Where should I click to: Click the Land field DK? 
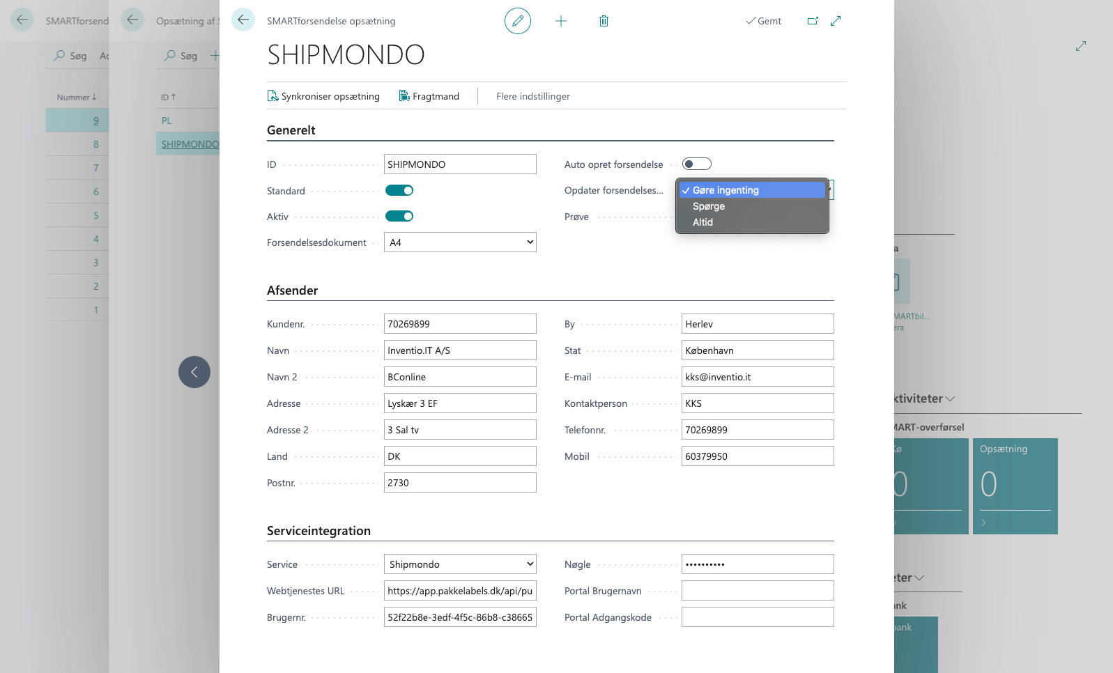pos(460,456)
